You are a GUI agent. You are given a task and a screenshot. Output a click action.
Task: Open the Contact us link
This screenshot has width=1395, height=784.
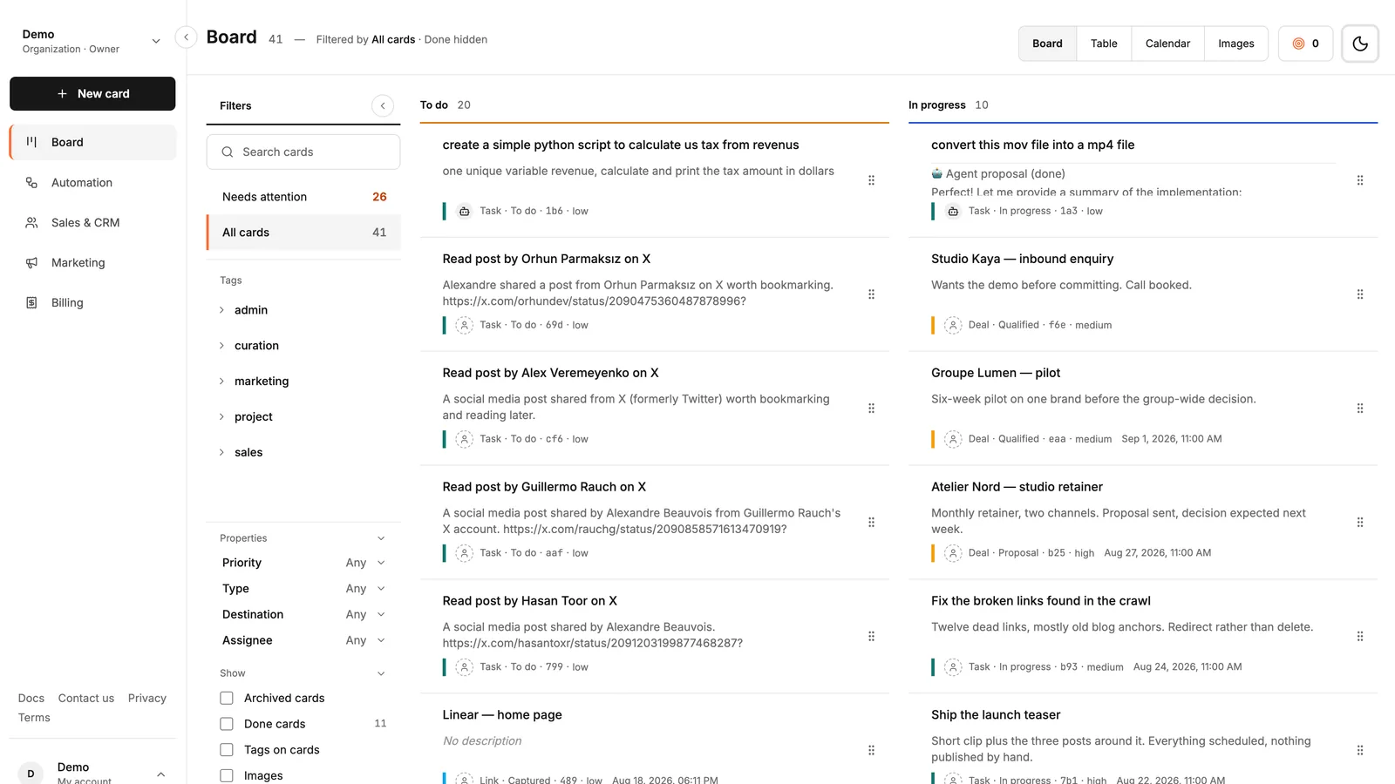pyautogui.click(x=86, y=698)
